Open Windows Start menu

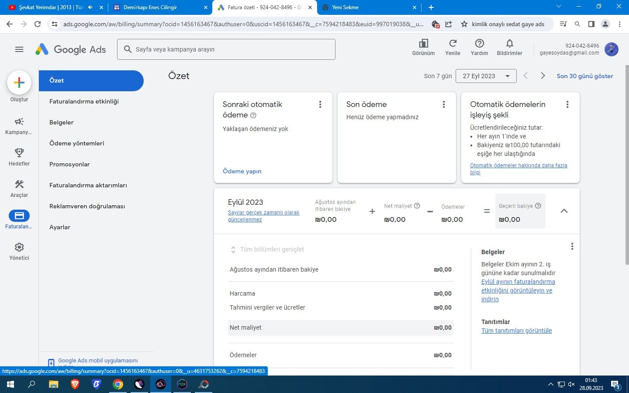coord(10,384)
